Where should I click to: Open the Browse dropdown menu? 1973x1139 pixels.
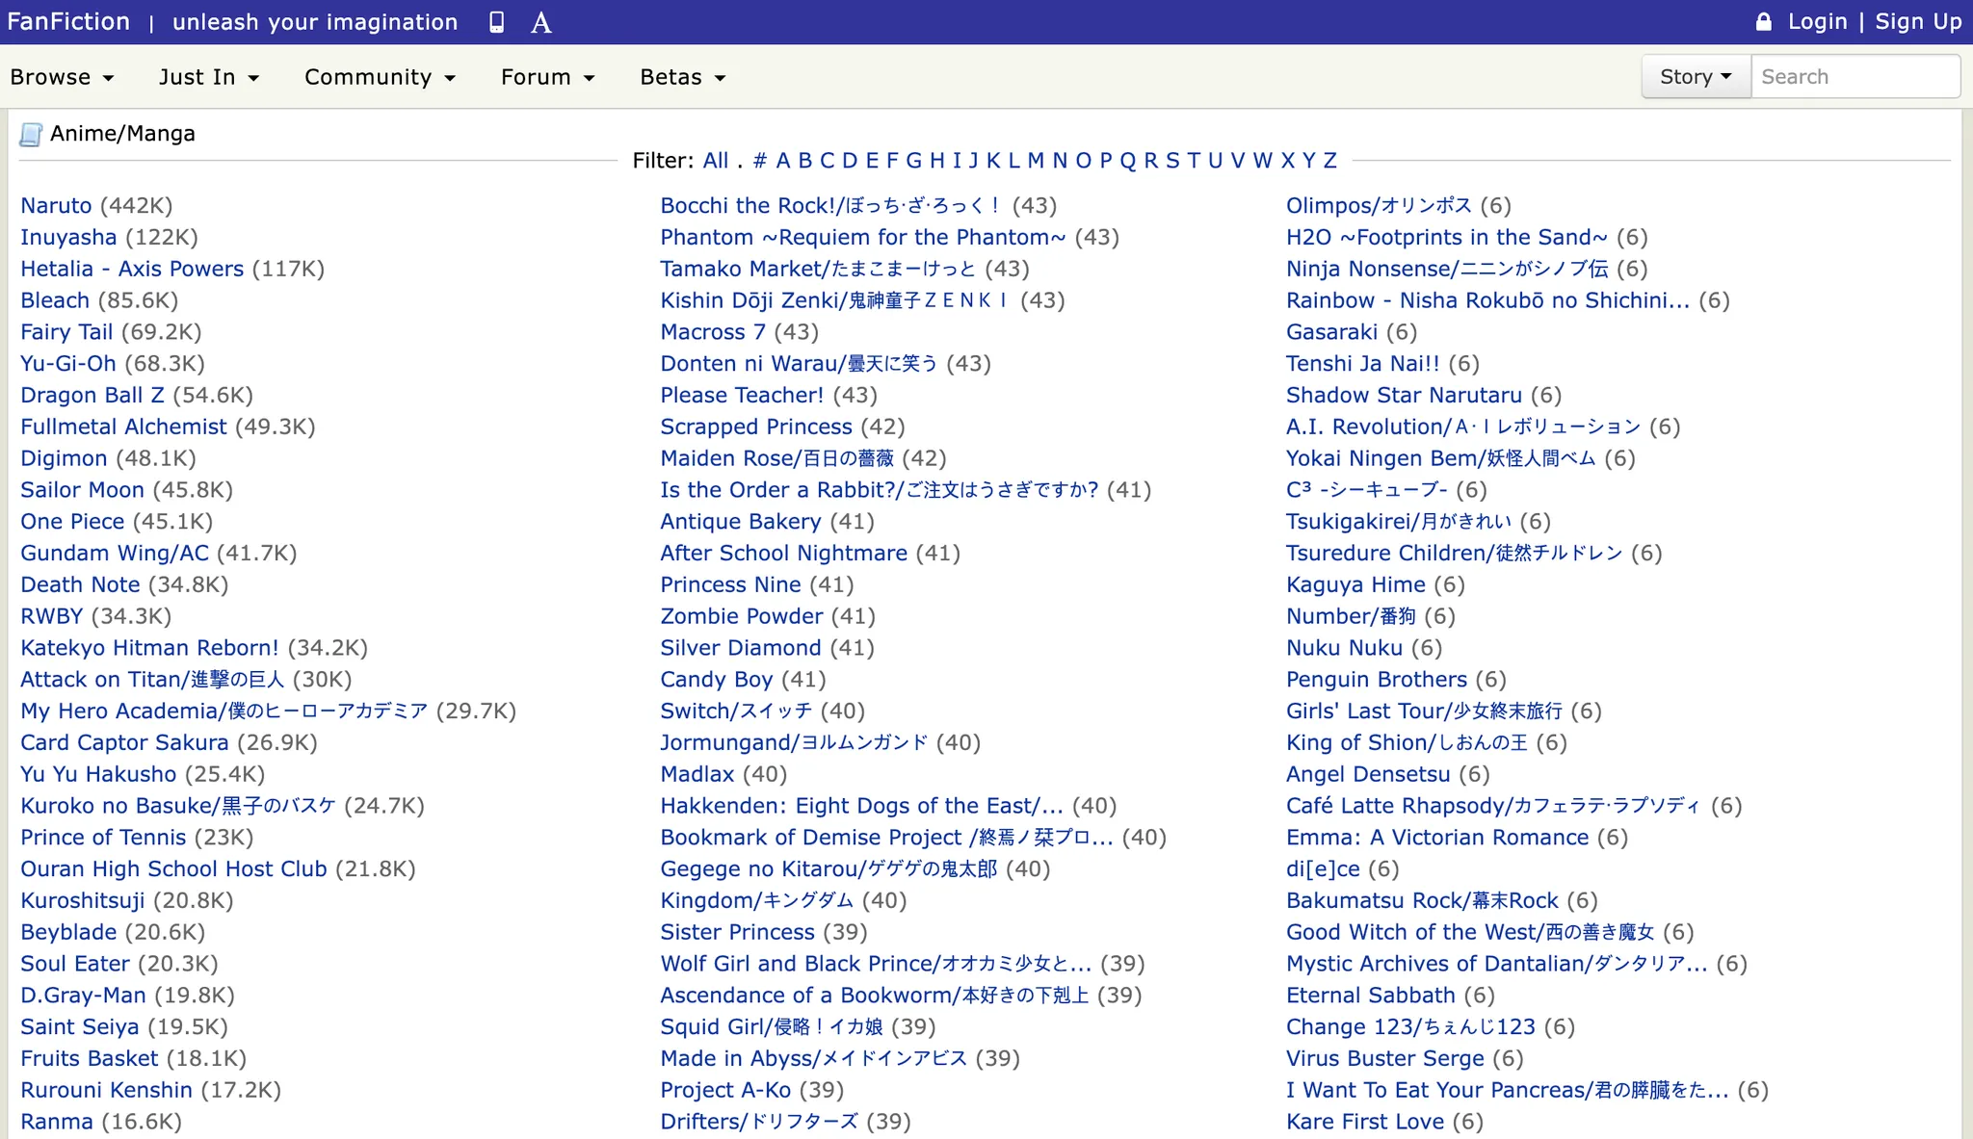pos(62,77)
